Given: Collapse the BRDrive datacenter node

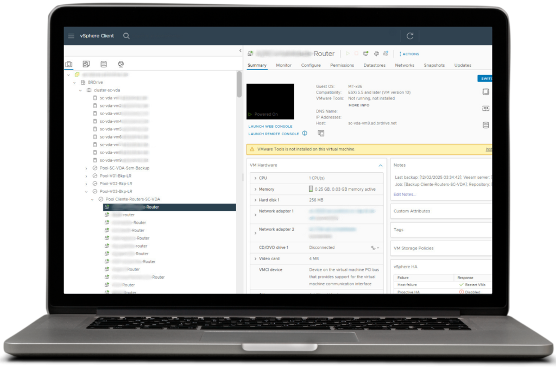Looking at the screenshot, I should pos(74,83).
